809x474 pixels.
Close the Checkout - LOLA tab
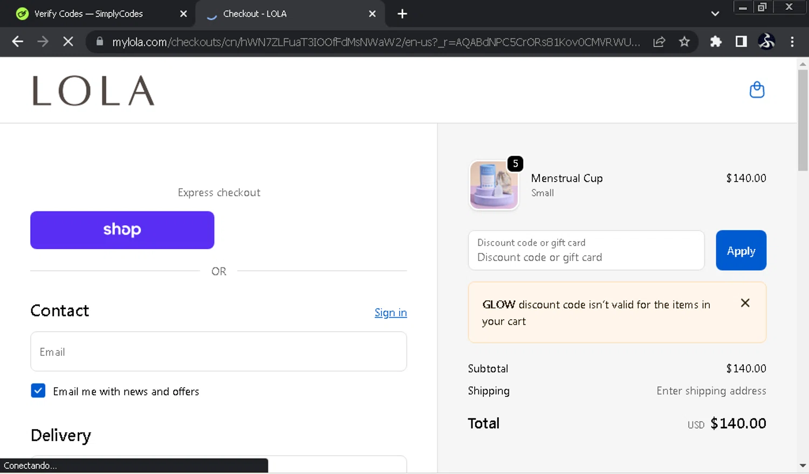372,13
